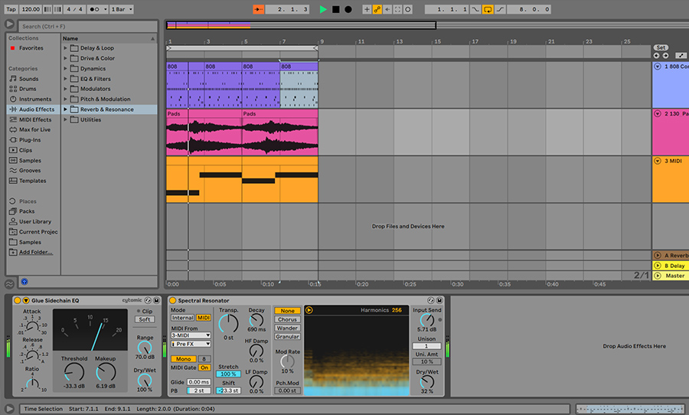Image resolution: width=689 pixels, height=415 pixels.
Task: Click the Soft clip button in Glue
Action: 145,319
